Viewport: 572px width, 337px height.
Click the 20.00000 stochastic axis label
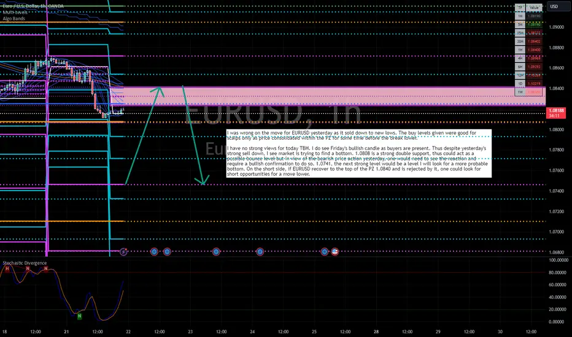(558, 309)
